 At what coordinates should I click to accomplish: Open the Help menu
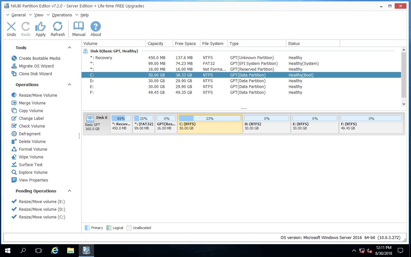[x=84, y=15]
